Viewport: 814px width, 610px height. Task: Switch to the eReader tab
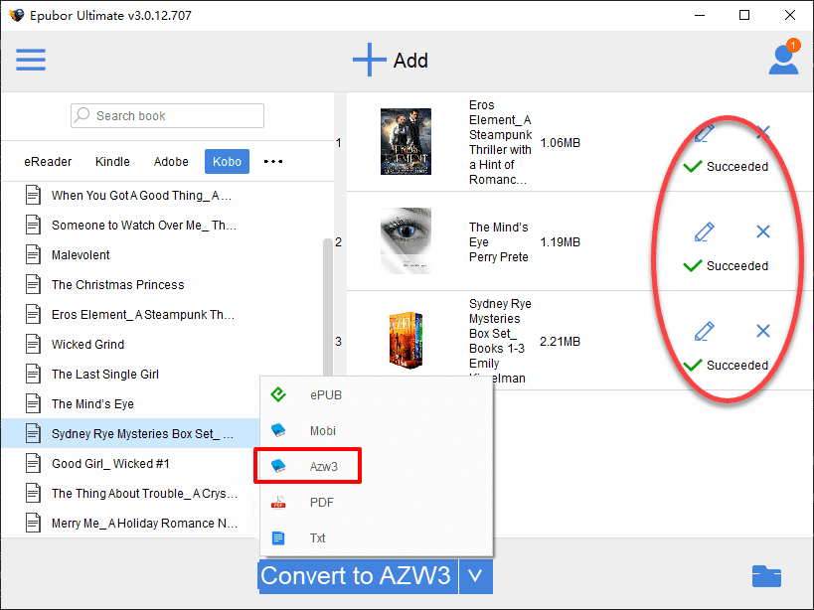click(48, 161)
